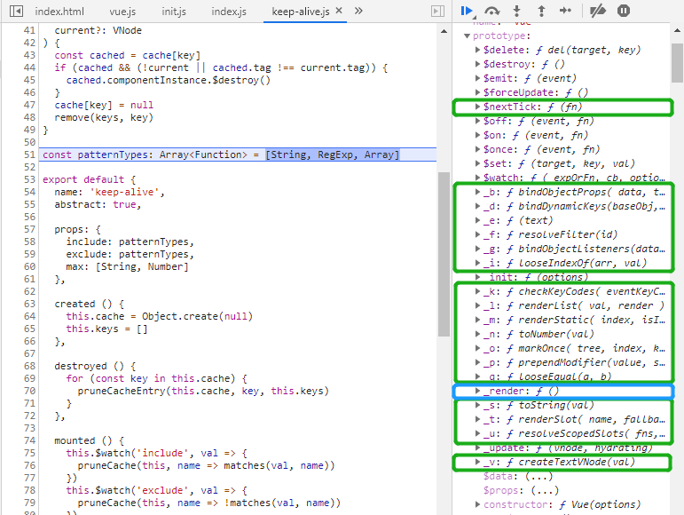Toggle pause on exceptions
This screenshot has width=684, height=515.
click(x=624, y=11)
